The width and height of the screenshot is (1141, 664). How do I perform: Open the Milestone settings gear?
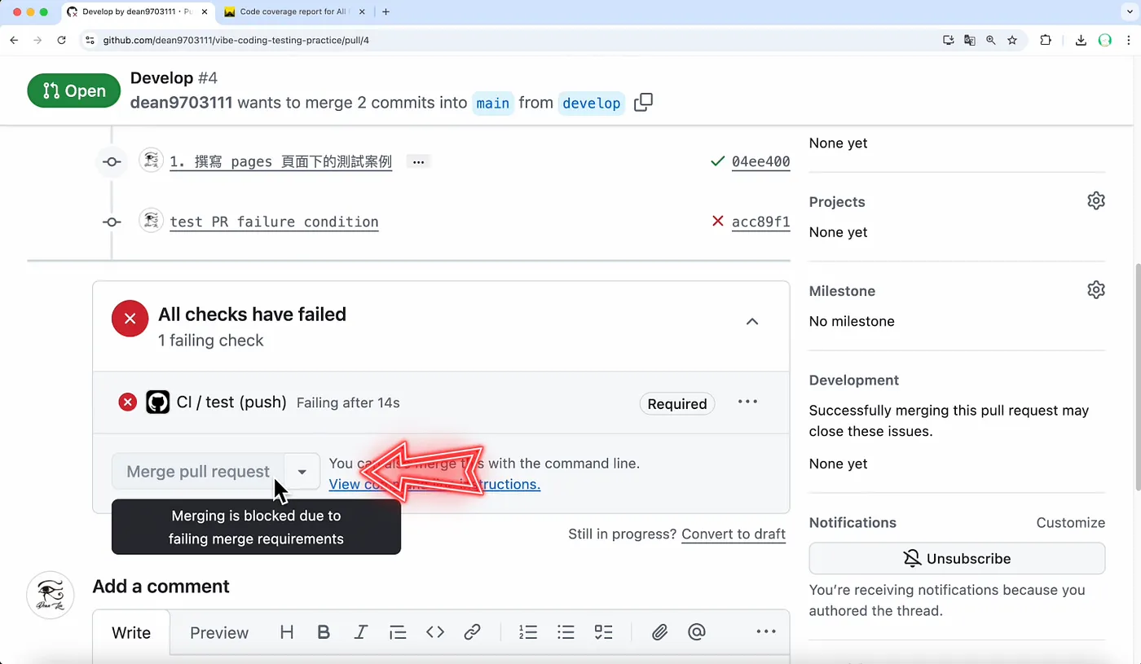click(1096, 289)
